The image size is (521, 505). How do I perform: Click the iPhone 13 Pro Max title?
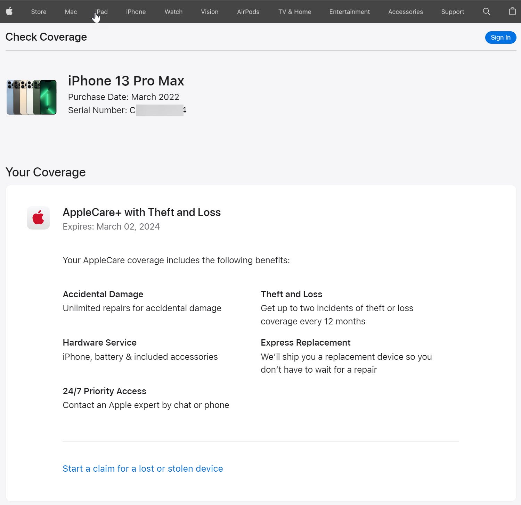[x=126, y=81]
